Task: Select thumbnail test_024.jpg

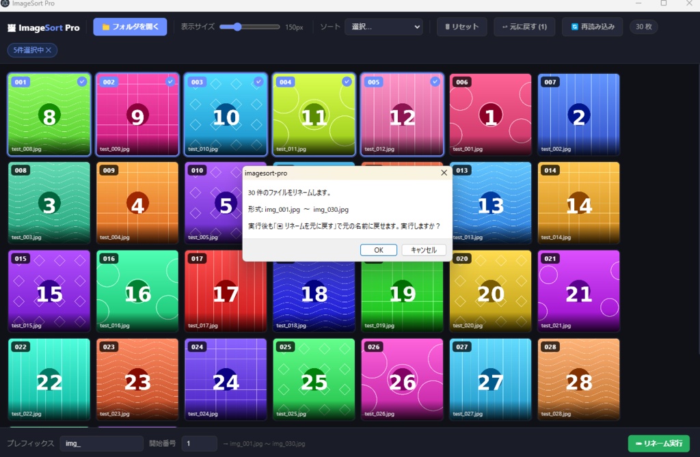Action: coord(226,379)
